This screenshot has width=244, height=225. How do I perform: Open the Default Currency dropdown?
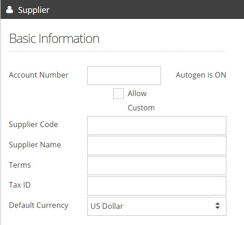coord(157,206)
